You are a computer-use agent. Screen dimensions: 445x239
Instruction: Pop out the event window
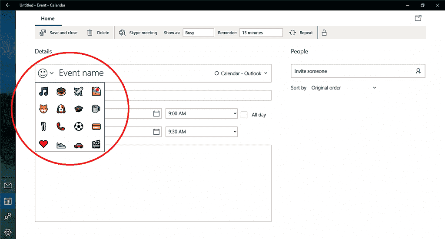pyautogui.click(x=418, y=18)
